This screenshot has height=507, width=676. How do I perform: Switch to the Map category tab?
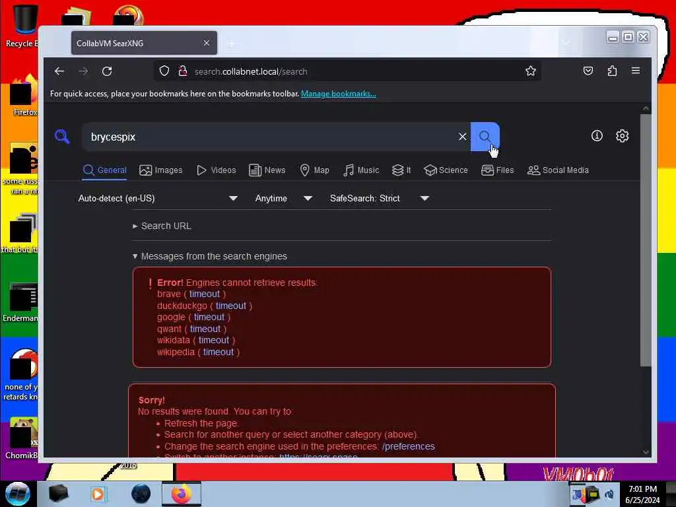click(315, 170)
